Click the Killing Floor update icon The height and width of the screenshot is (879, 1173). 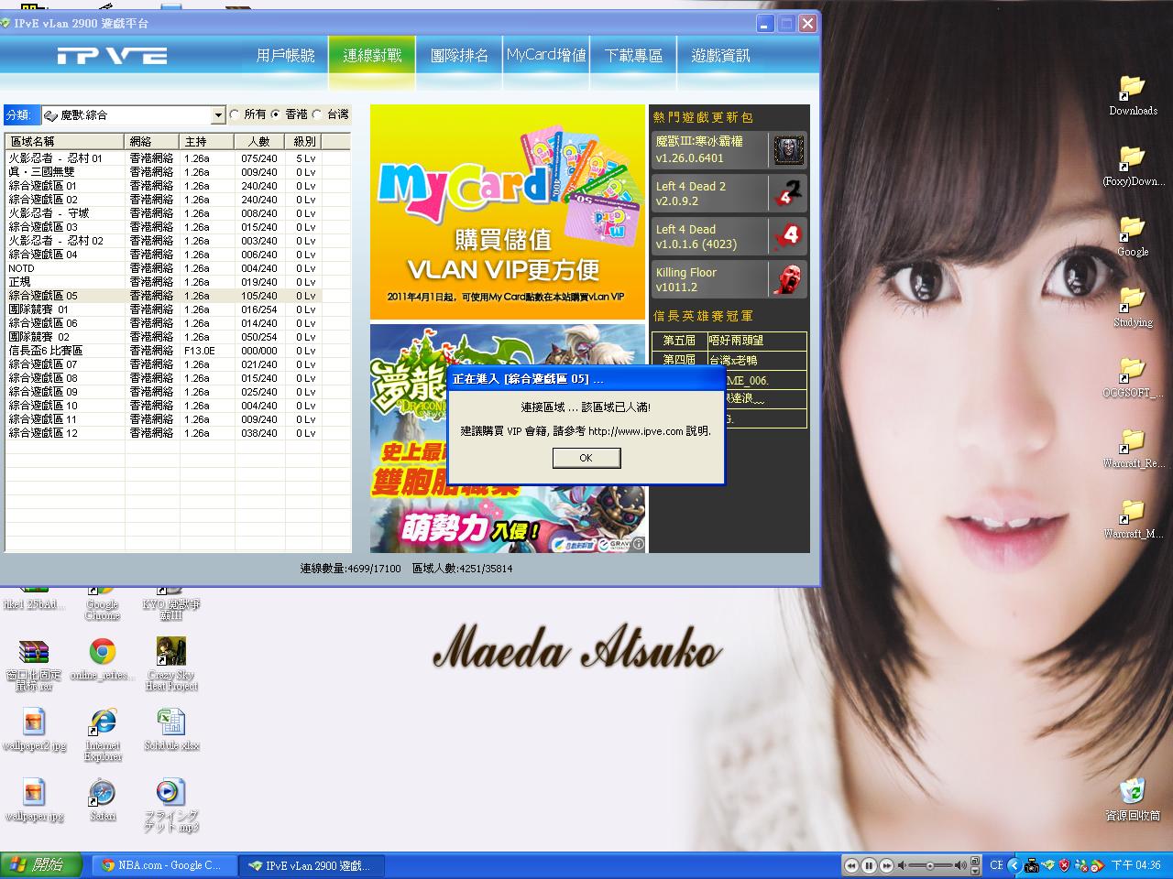[x=788, y=279]
